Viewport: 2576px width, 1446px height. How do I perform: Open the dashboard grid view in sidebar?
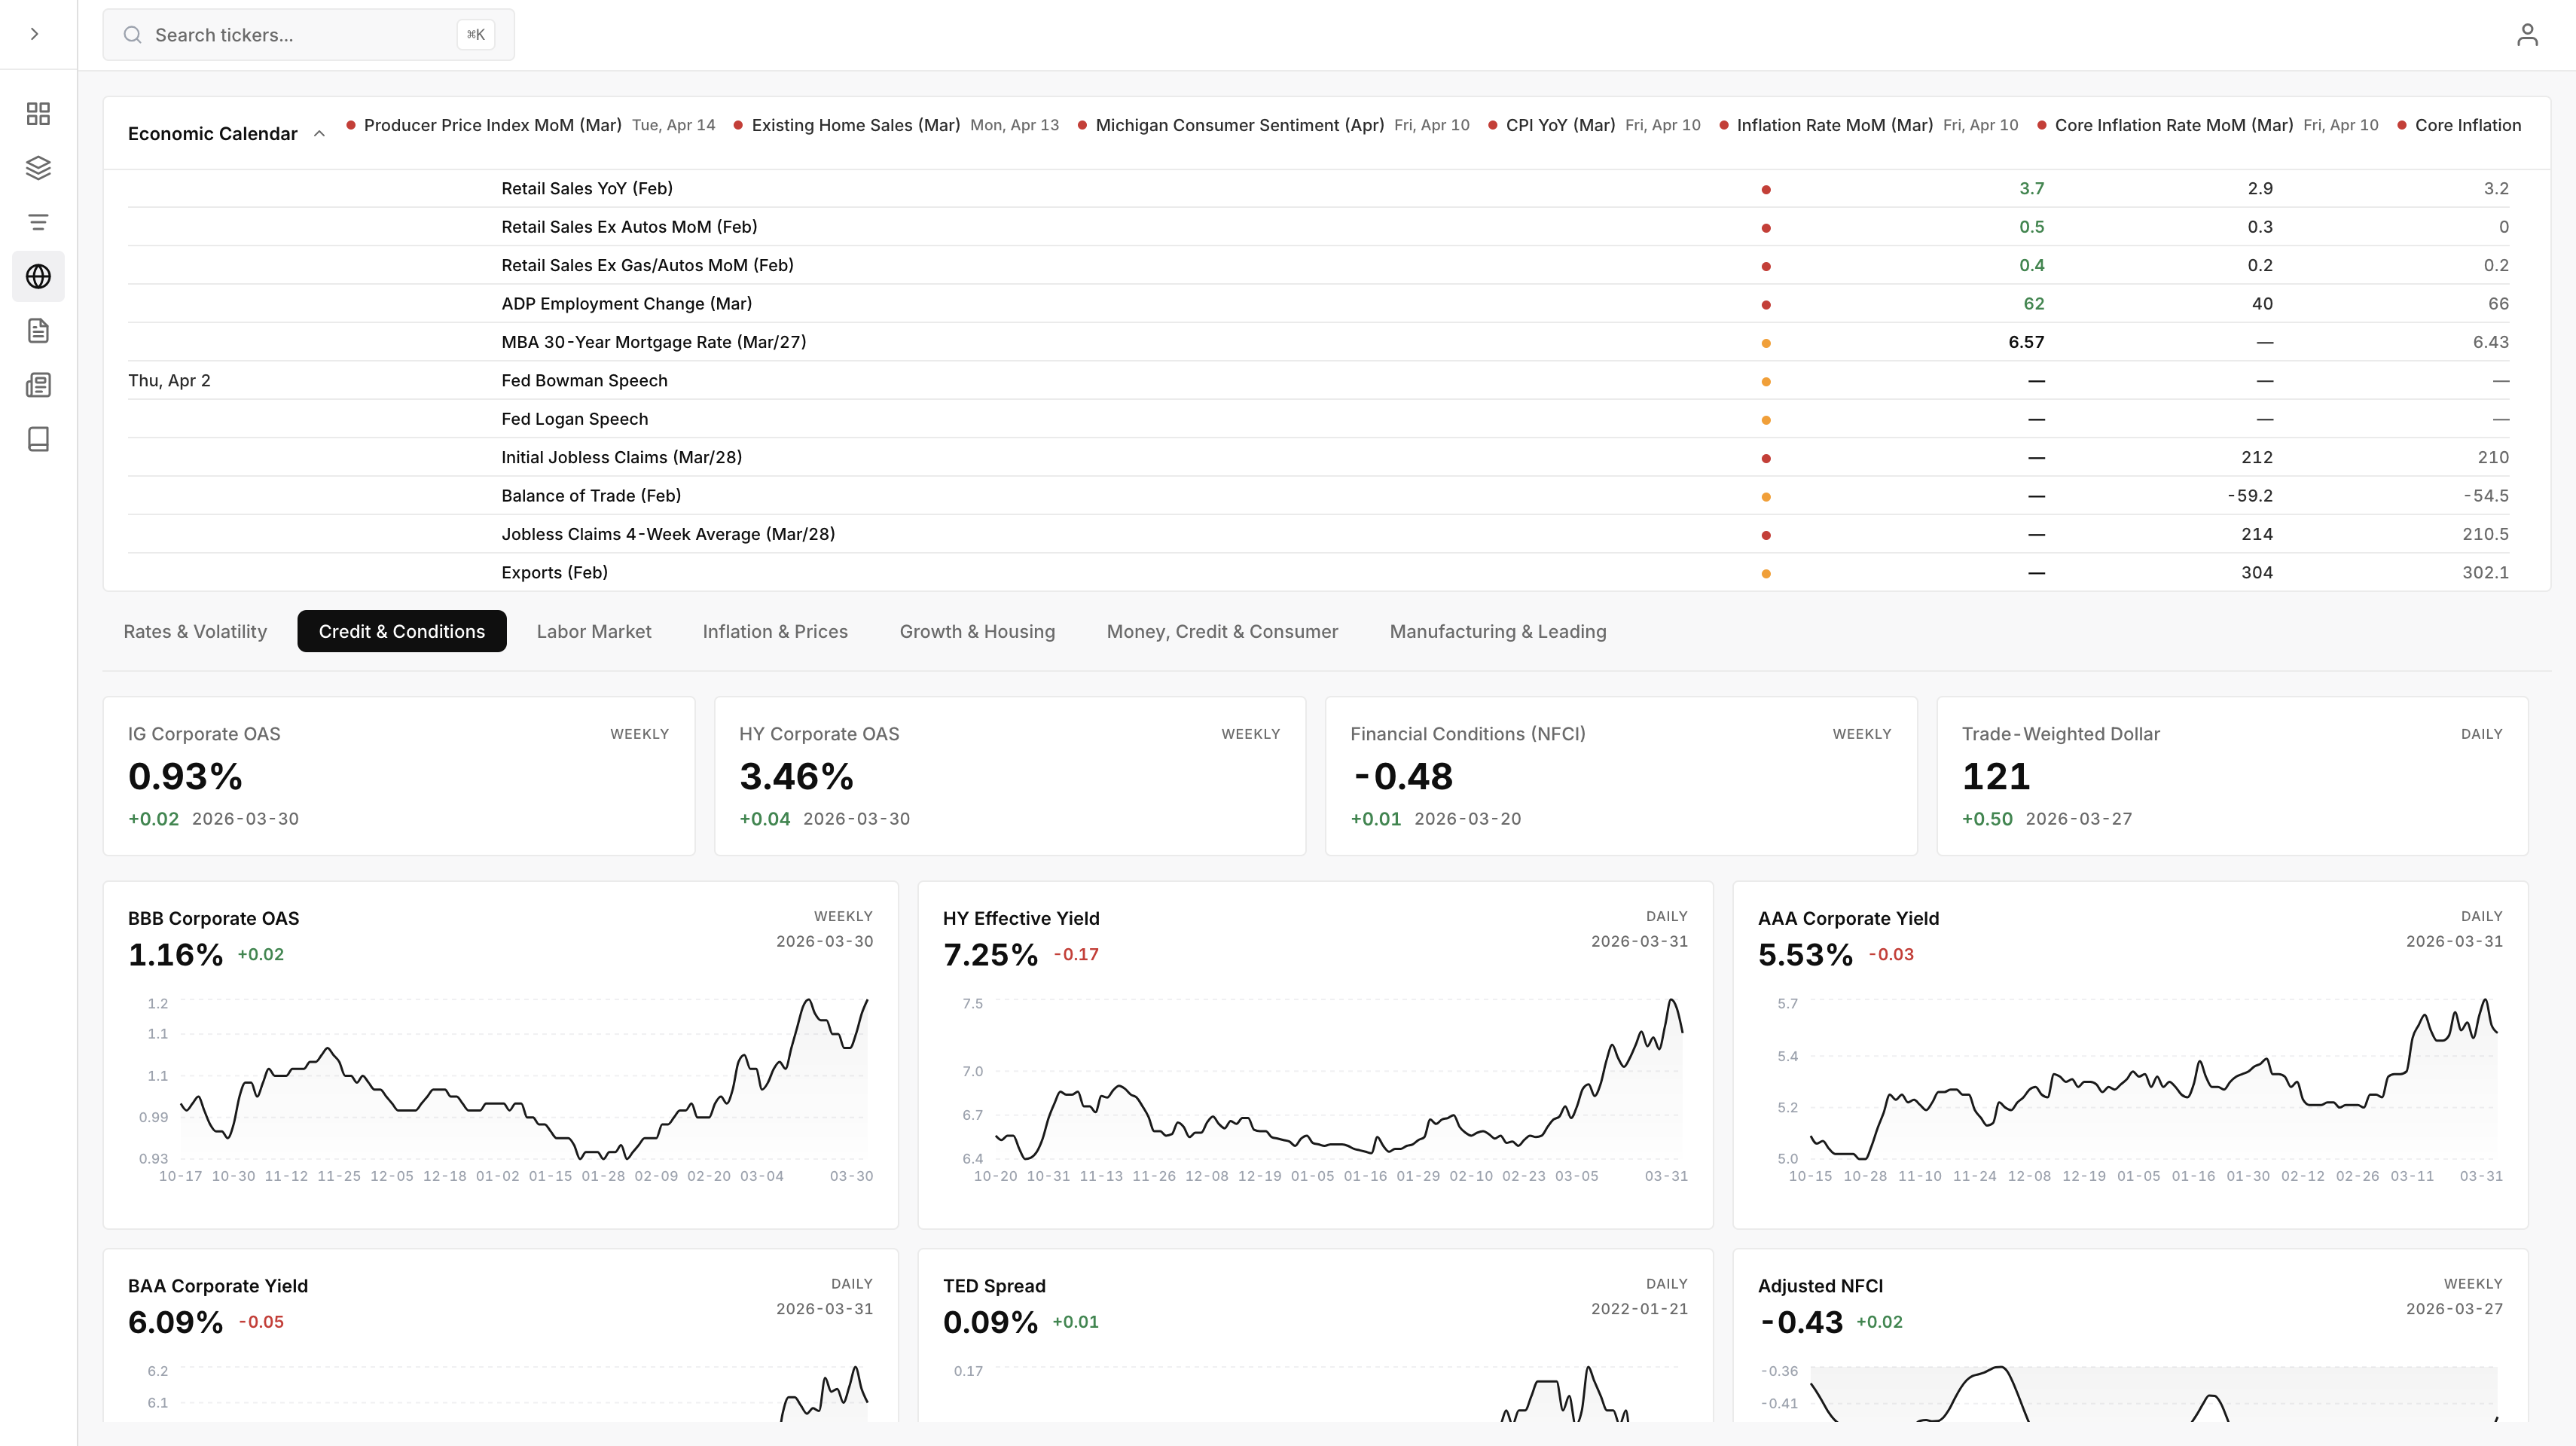[x=38, y=113]
